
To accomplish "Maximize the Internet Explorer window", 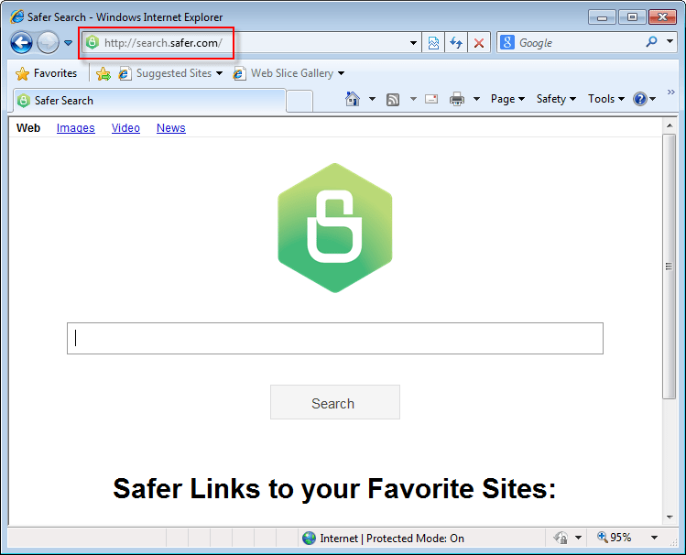I will click(632, 17).
